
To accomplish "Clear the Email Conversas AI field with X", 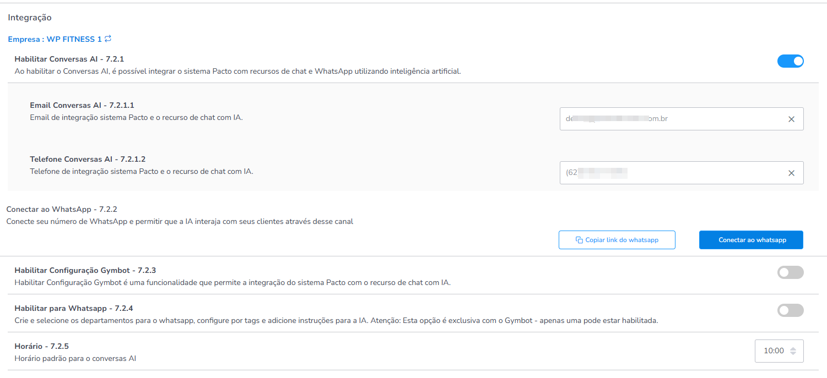I will (x=791, y=119).
